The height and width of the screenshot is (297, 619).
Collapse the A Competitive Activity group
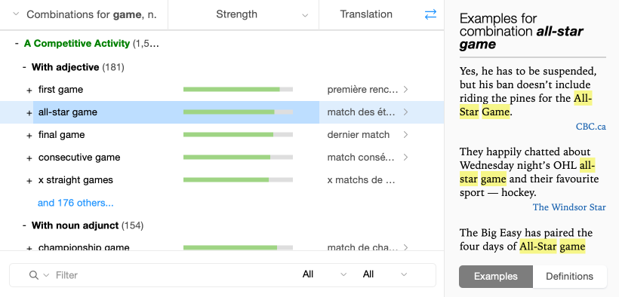click(17, 44)
